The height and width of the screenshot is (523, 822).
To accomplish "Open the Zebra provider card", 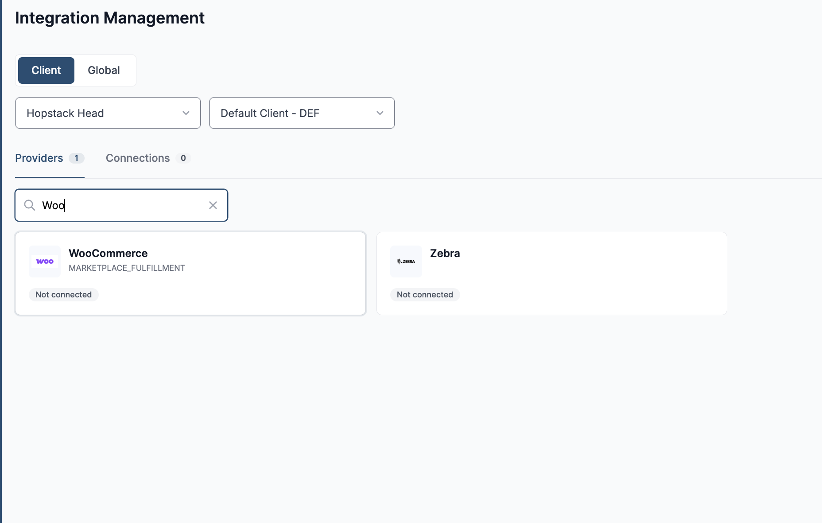I will [552, 273].
